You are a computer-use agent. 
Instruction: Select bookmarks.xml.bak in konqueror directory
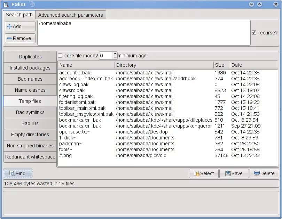(167, 126)
